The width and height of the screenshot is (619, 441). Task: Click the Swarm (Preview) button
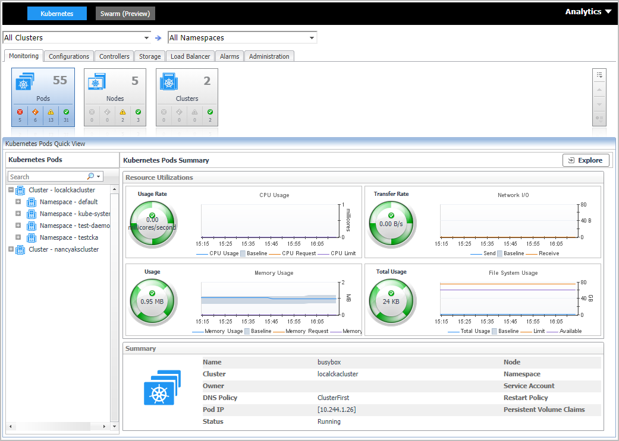tap(125, 14)
